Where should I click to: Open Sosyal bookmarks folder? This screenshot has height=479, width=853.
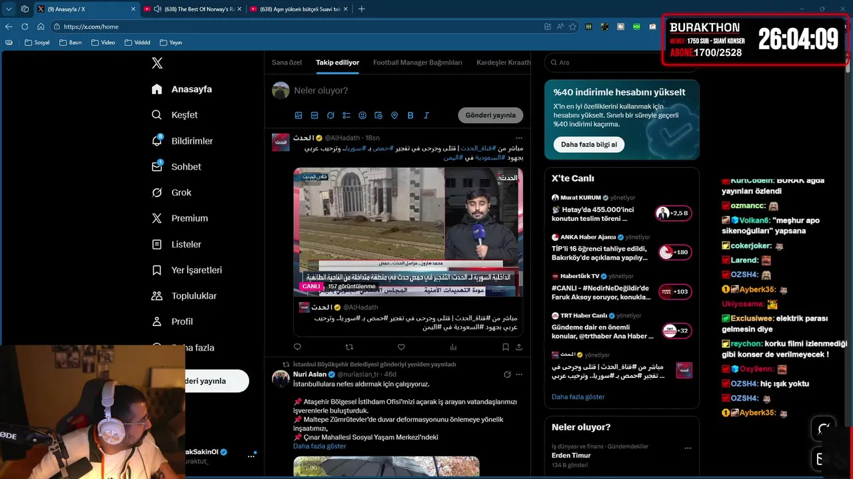click(37, 43)
